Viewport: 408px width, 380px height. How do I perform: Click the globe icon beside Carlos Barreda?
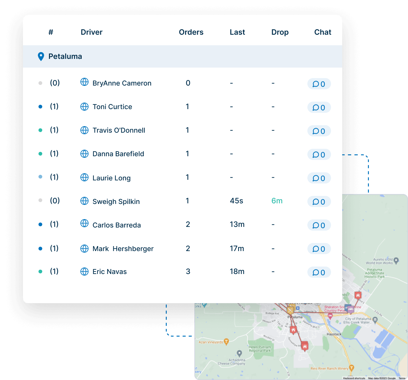point(84,223)
